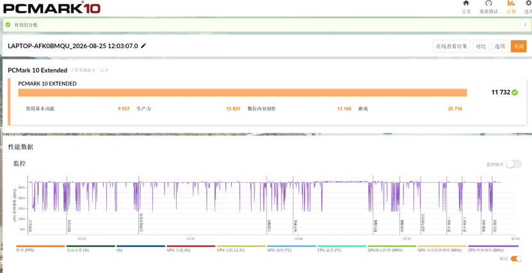Viewport: 532px width, 273px height.
Task: Click the 照片编辑 marker line in chart
Action: (373, 205)
